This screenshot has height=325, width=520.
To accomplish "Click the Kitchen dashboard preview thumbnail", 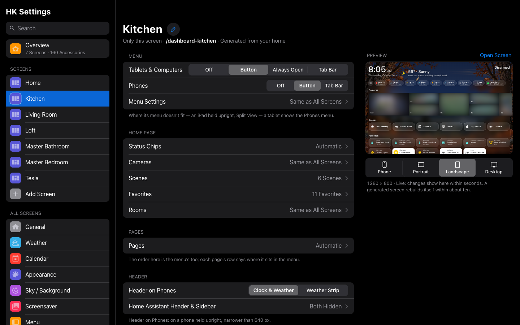I will (x=439, y=108).
